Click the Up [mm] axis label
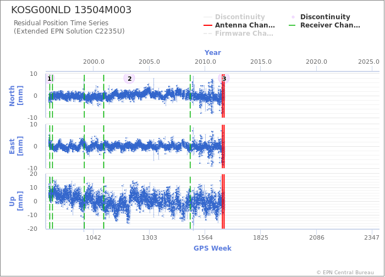The height and width of the screenshot is (277, 385). point(16,201)
